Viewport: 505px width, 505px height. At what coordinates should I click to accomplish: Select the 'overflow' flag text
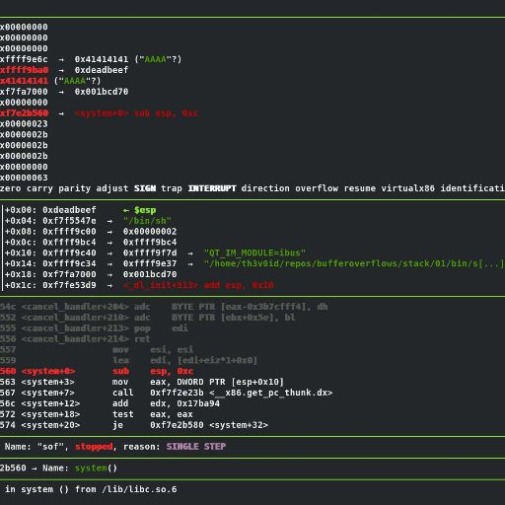[317, 188]
